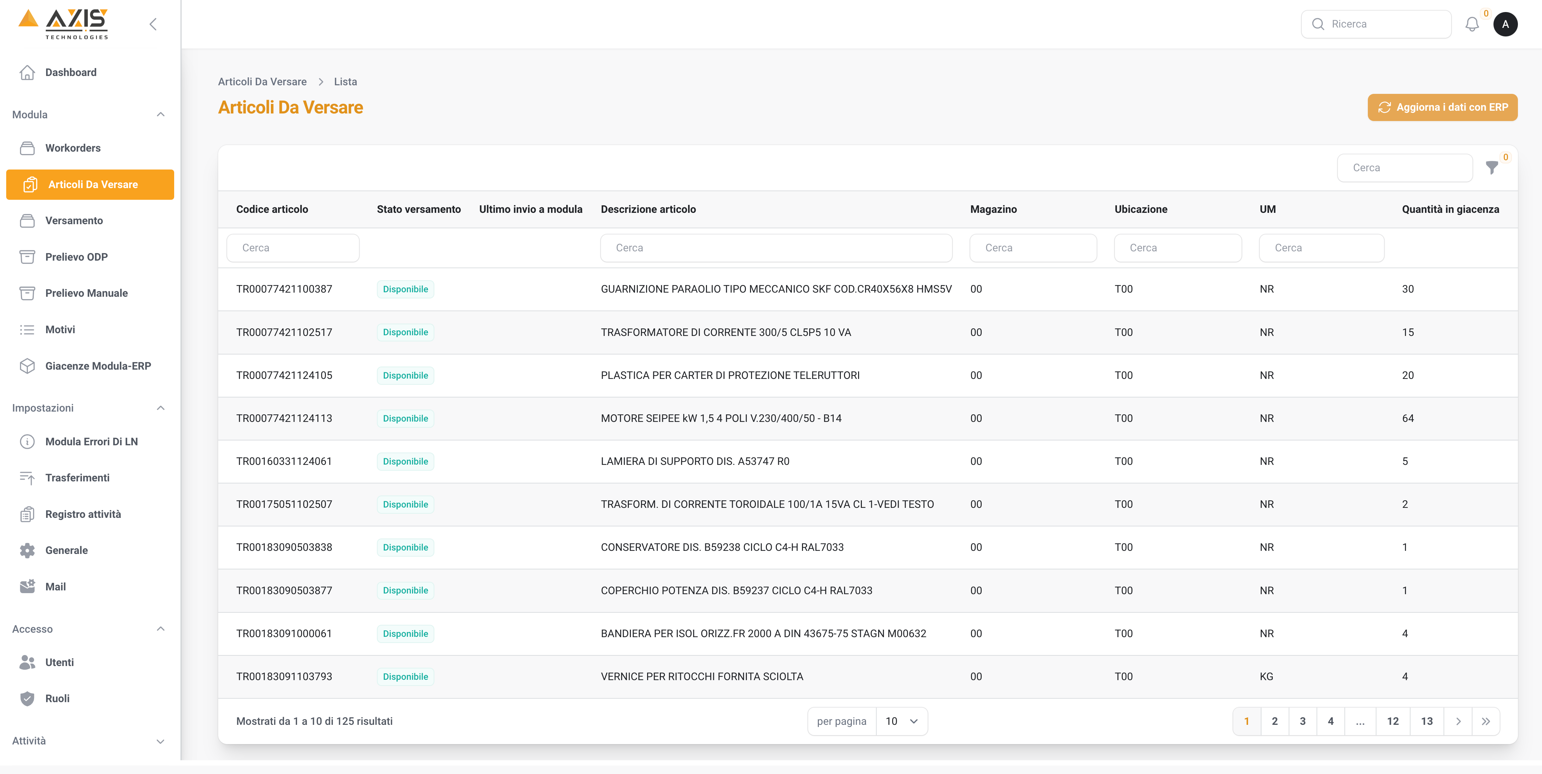Open Prelievo Manuale in the sidebar

click(x=86, y=293)
